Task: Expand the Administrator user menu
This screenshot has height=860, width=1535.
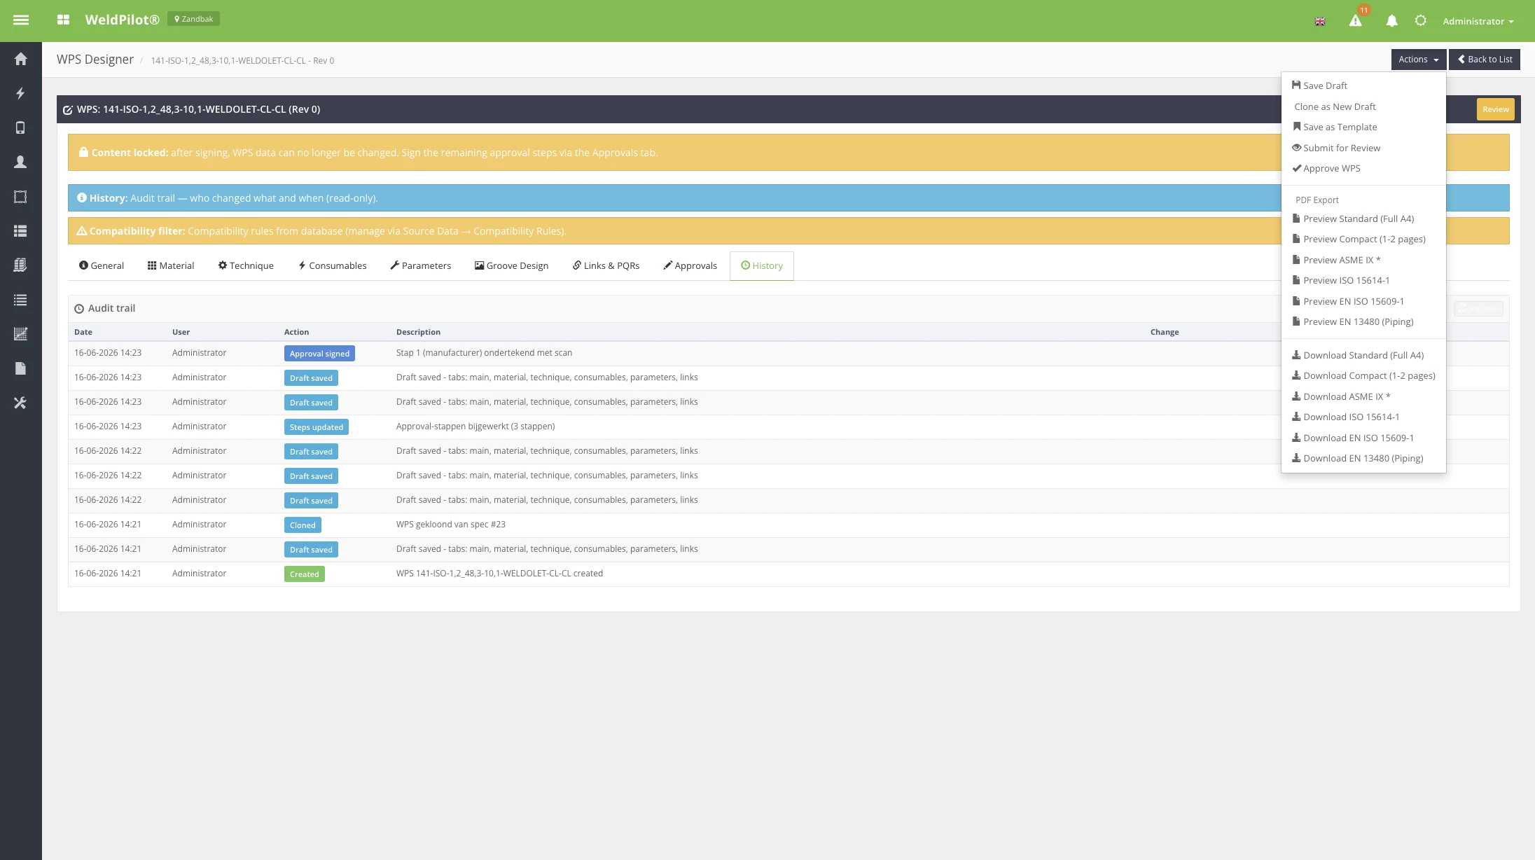Action: (x=1478, y=21)
